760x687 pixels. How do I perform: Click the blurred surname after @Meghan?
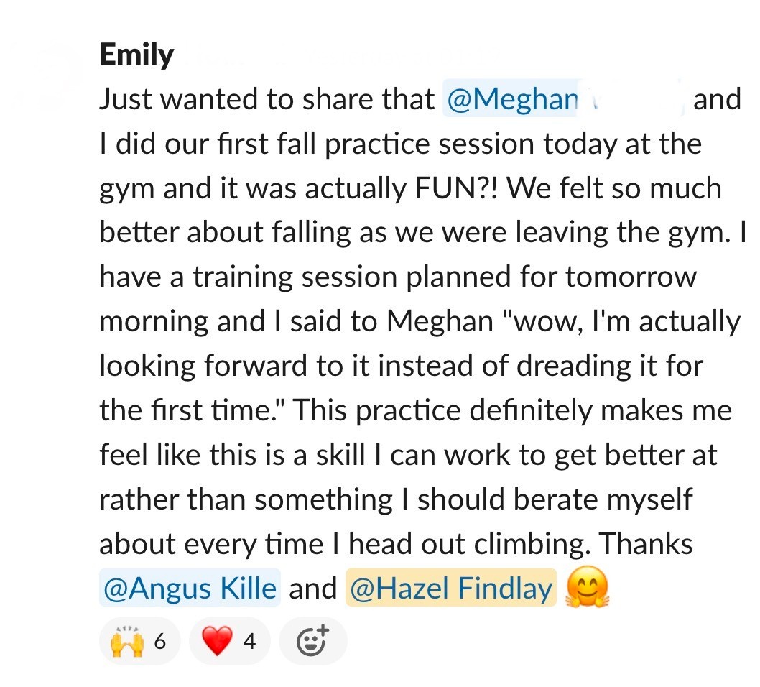634,99
